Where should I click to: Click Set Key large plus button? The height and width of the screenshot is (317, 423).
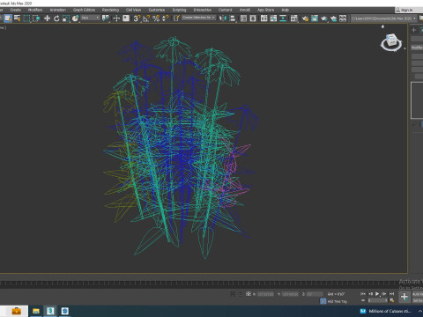pos(404,297)
